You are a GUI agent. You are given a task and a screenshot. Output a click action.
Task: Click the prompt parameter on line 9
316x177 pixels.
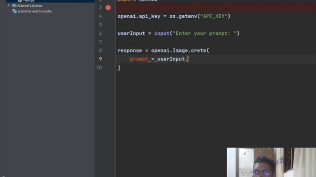(x=139, y=59)
